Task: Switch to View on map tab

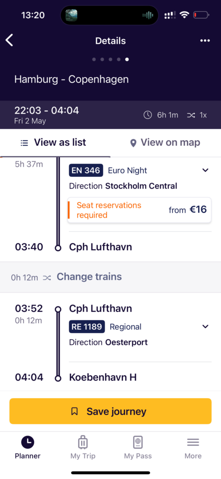Action: tap(166, 143)
